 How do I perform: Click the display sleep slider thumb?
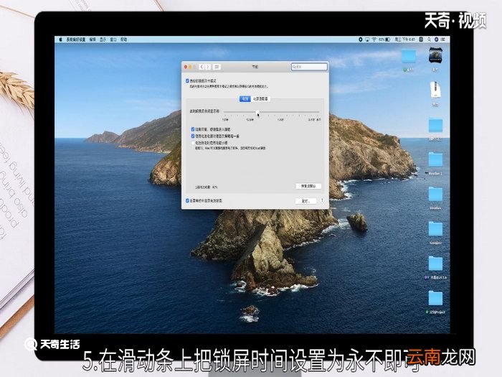pyautogui.click(x=257, y=112)
